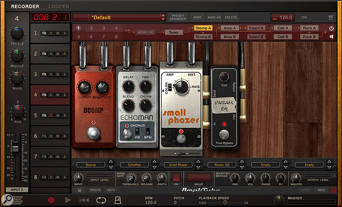Arm record on track 5
This screenshot has width=342, height=207.
click(x=51, y=116)
